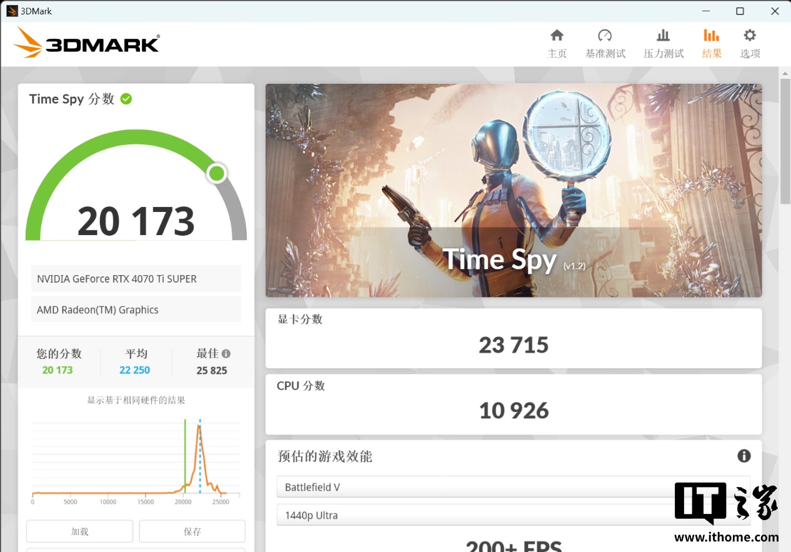Image resolution: width=791 pixels, height=552 pixels.
Task: Open 基准测试 benchmarks gauge icon
Action: point(605,36)
